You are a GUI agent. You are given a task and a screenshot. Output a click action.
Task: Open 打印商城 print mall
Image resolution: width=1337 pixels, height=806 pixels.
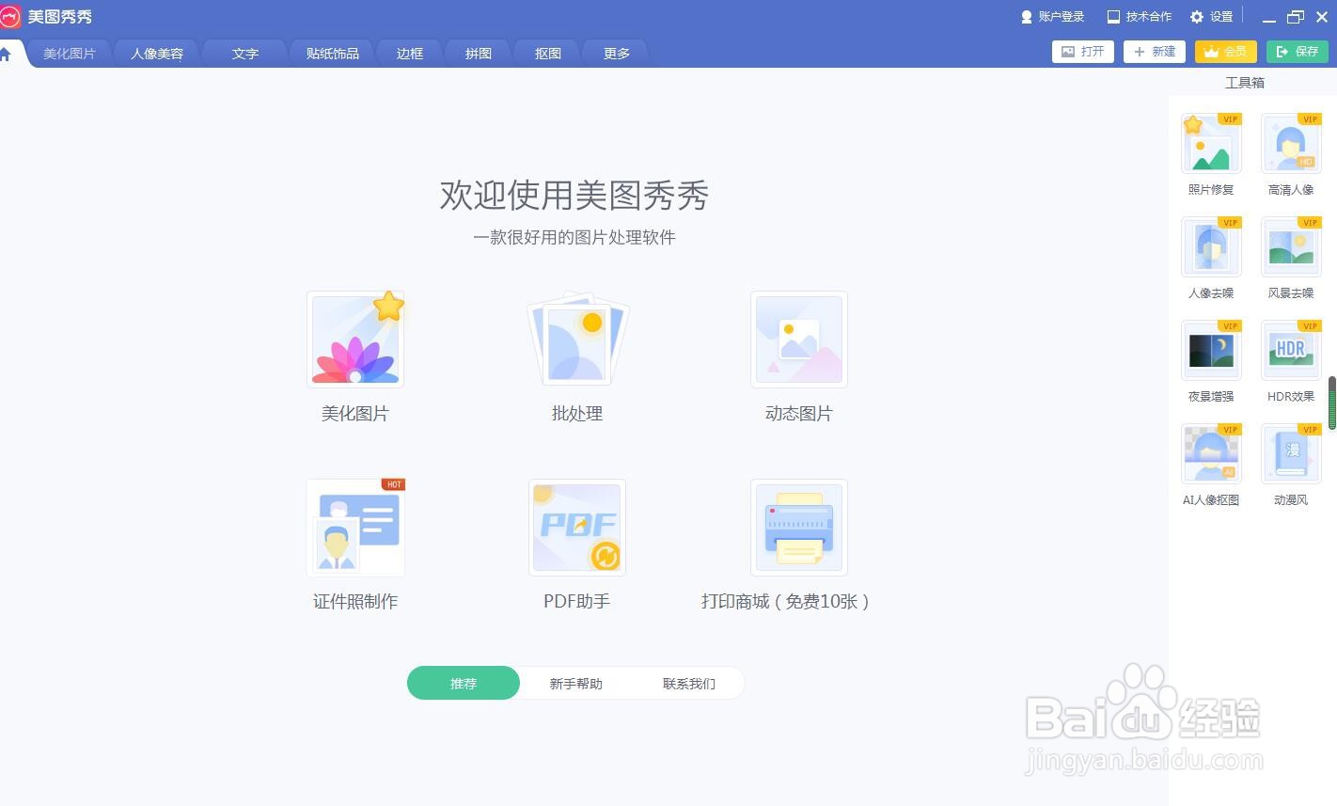click(x=798, y=545)
